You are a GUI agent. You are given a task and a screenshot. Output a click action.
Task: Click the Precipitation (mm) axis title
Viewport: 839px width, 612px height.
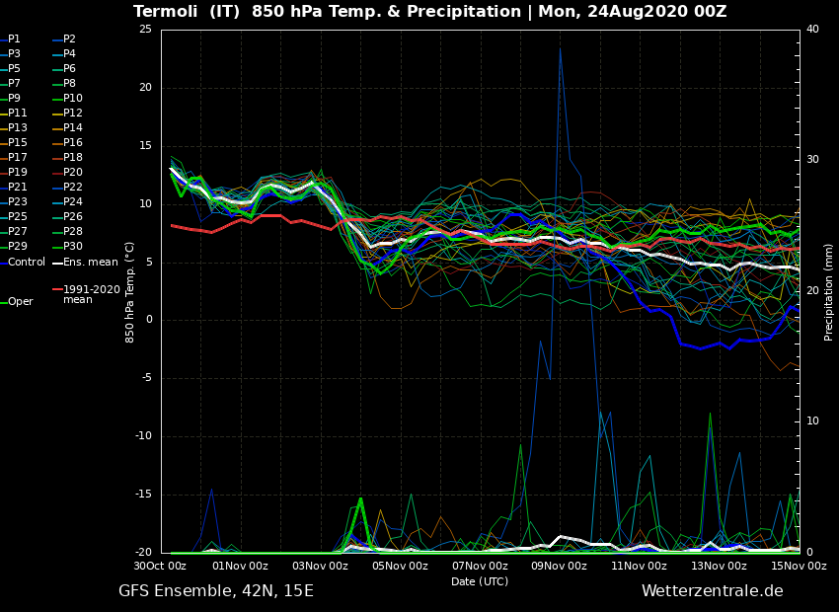(829, 292)
